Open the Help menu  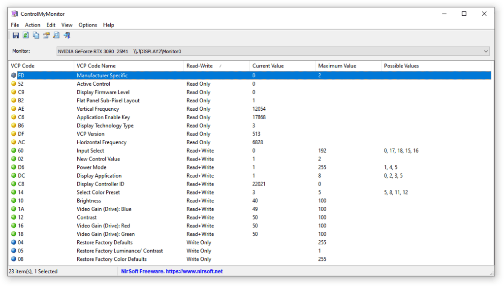tap(109, 25)
